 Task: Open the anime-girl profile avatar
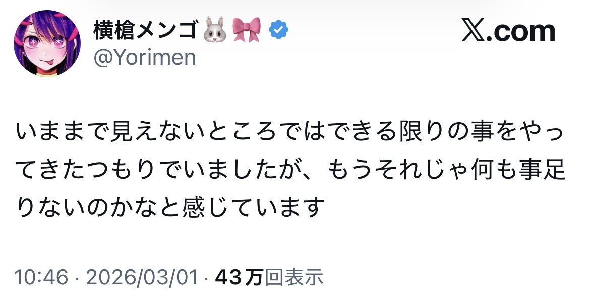(x=47, y=43)
